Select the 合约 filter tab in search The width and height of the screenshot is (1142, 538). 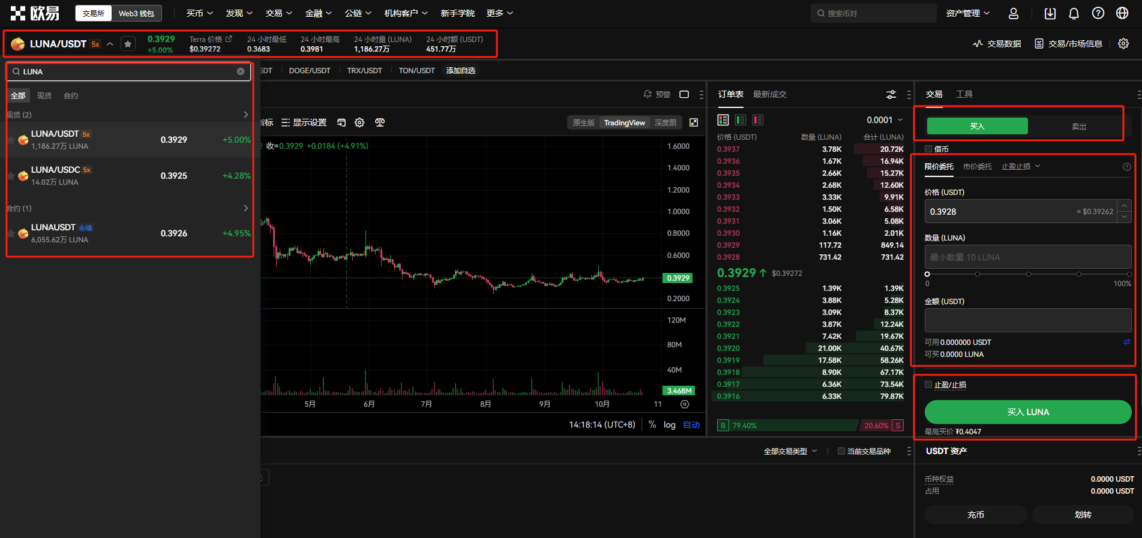pos(71,95)
